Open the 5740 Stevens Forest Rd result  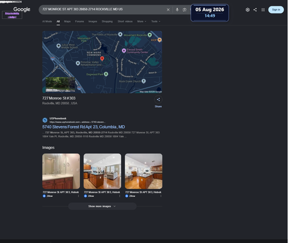pos(84,127)
